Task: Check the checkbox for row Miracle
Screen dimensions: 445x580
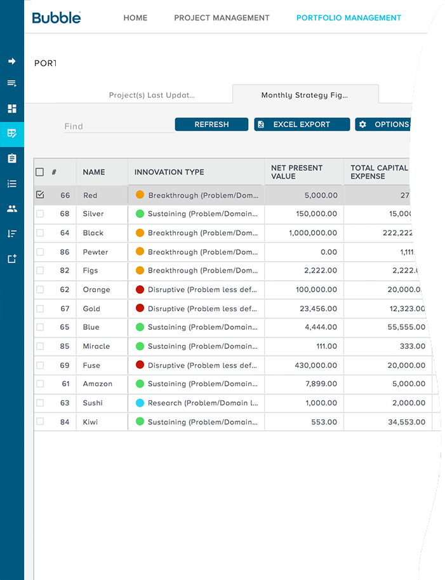Action: pos(40,346)
